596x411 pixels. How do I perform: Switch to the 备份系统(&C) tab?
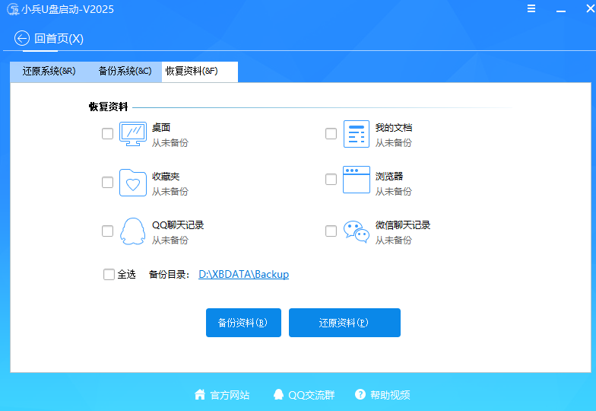pos(125,72)
